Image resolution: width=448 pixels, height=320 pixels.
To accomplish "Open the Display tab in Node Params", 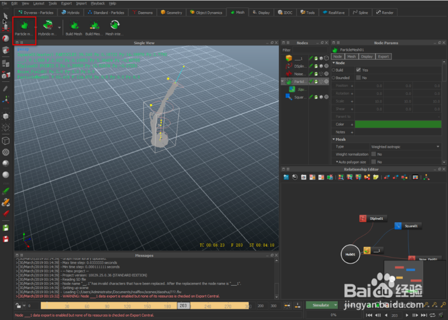I will click(367, 57).
